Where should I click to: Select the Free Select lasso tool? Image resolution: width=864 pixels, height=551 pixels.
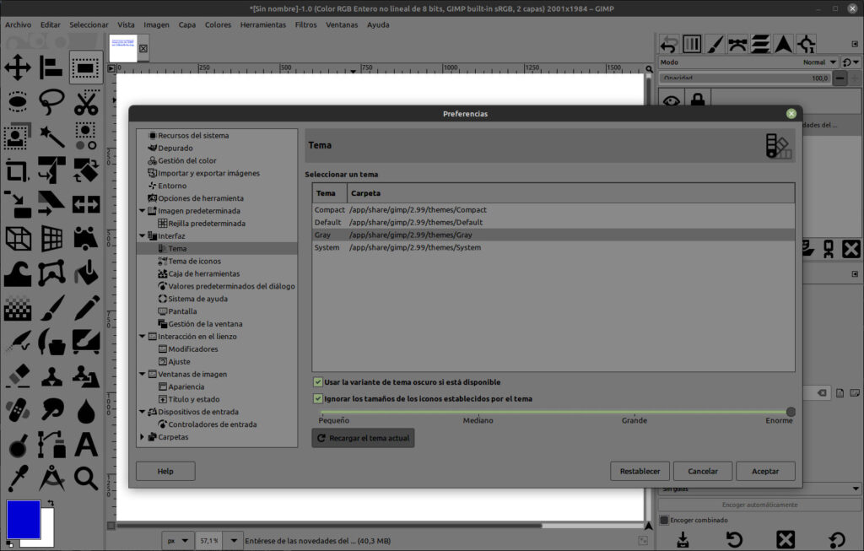[x=51, y=102]
